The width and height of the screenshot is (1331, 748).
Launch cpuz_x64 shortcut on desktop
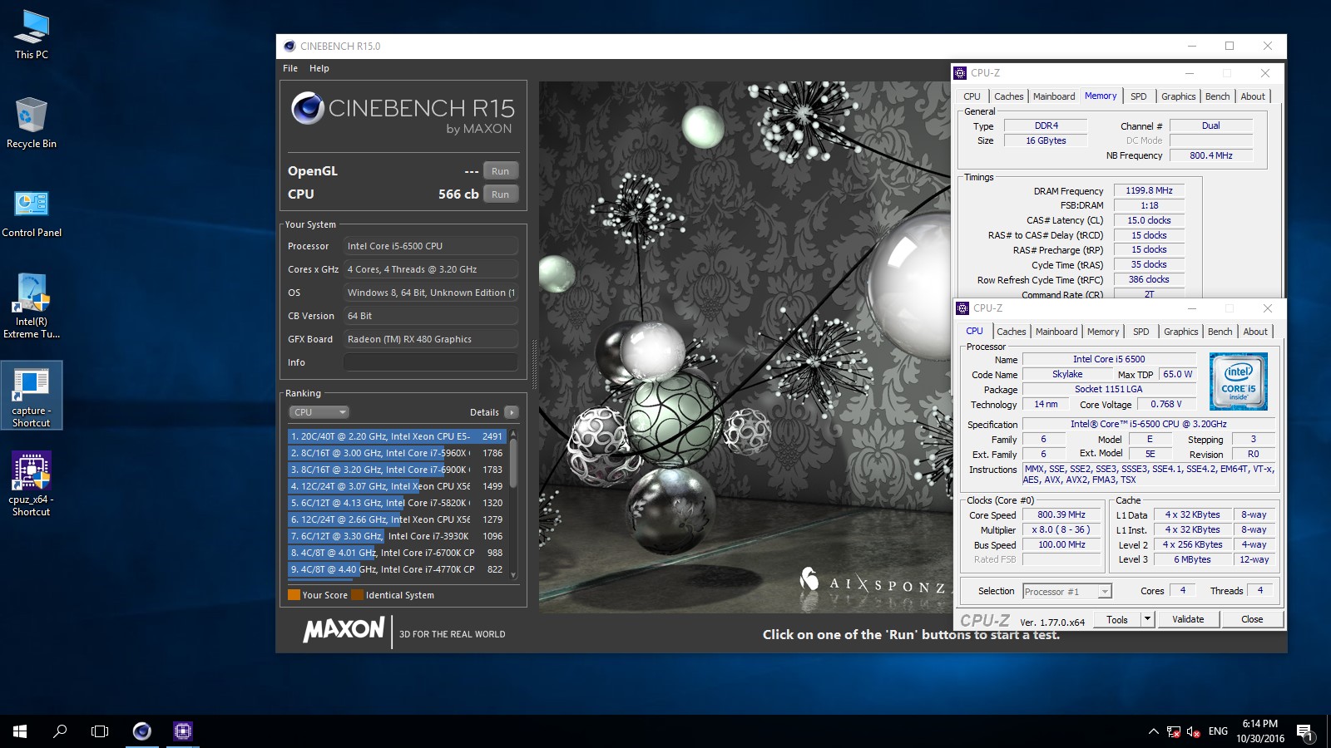32,485
